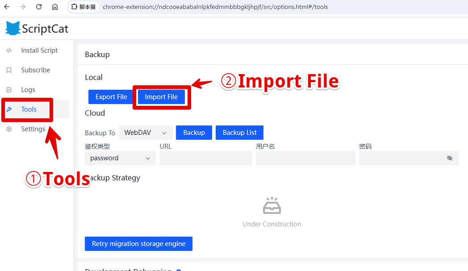Image resolution: width=468 pixels, height=271 pixels.
Task: Click the Backup section heading
Action: click(x=97, y=54)
